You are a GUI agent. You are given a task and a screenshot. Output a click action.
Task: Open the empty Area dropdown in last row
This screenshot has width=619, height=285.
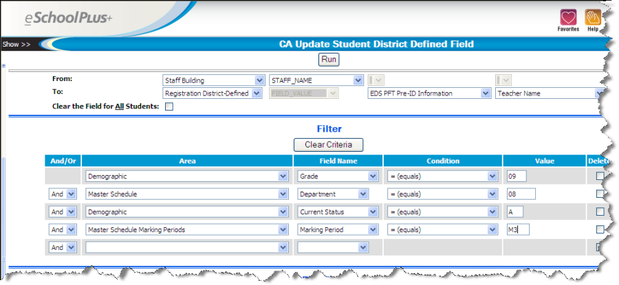[x=186, y=247]
